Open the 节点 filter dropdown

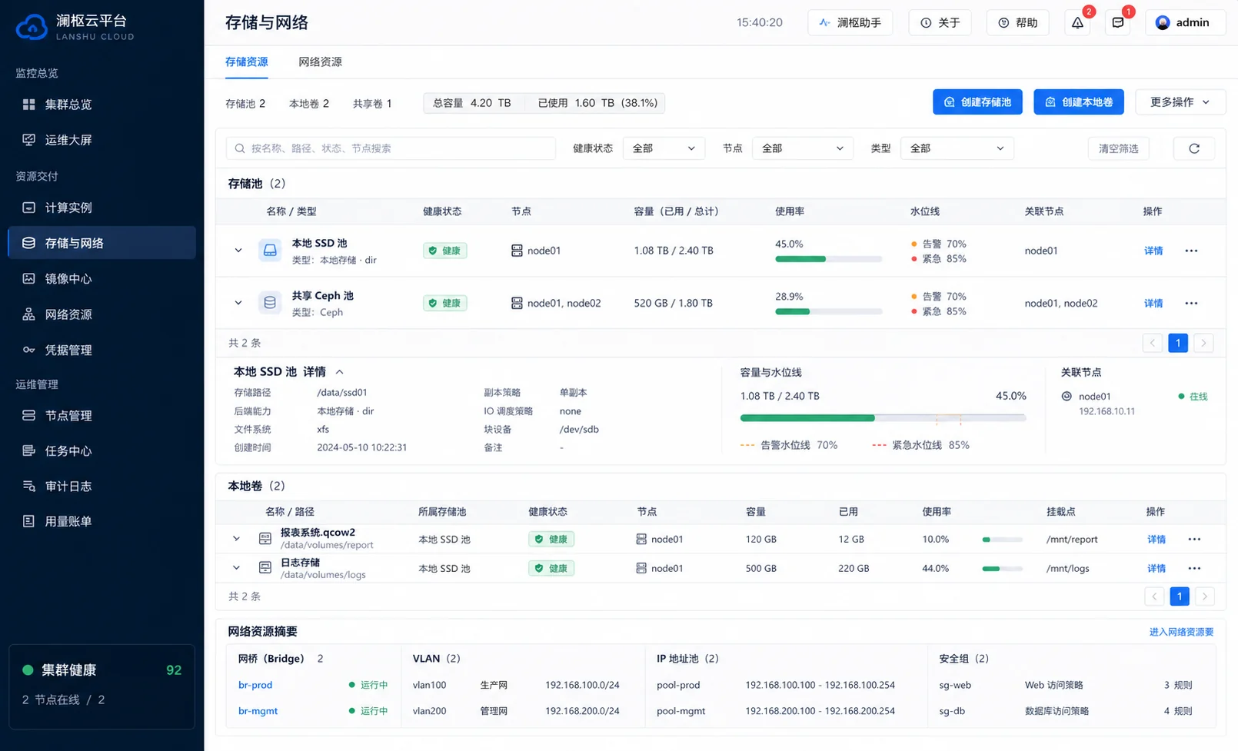(x=802, y=148)
